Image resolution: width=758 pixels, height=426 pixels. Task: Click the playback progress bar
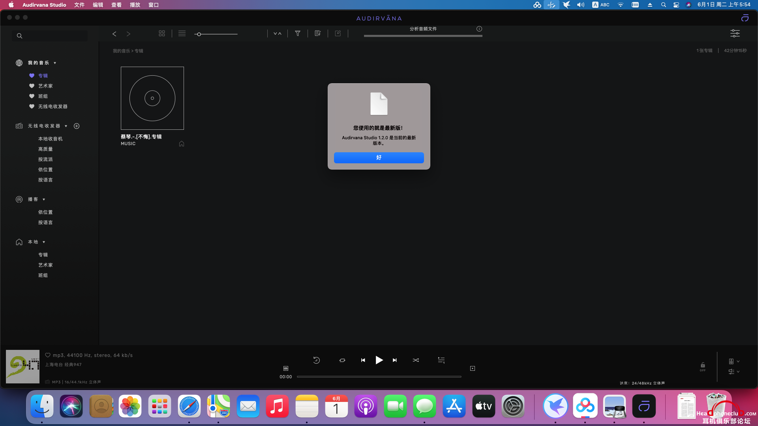(x=379, y=377)
